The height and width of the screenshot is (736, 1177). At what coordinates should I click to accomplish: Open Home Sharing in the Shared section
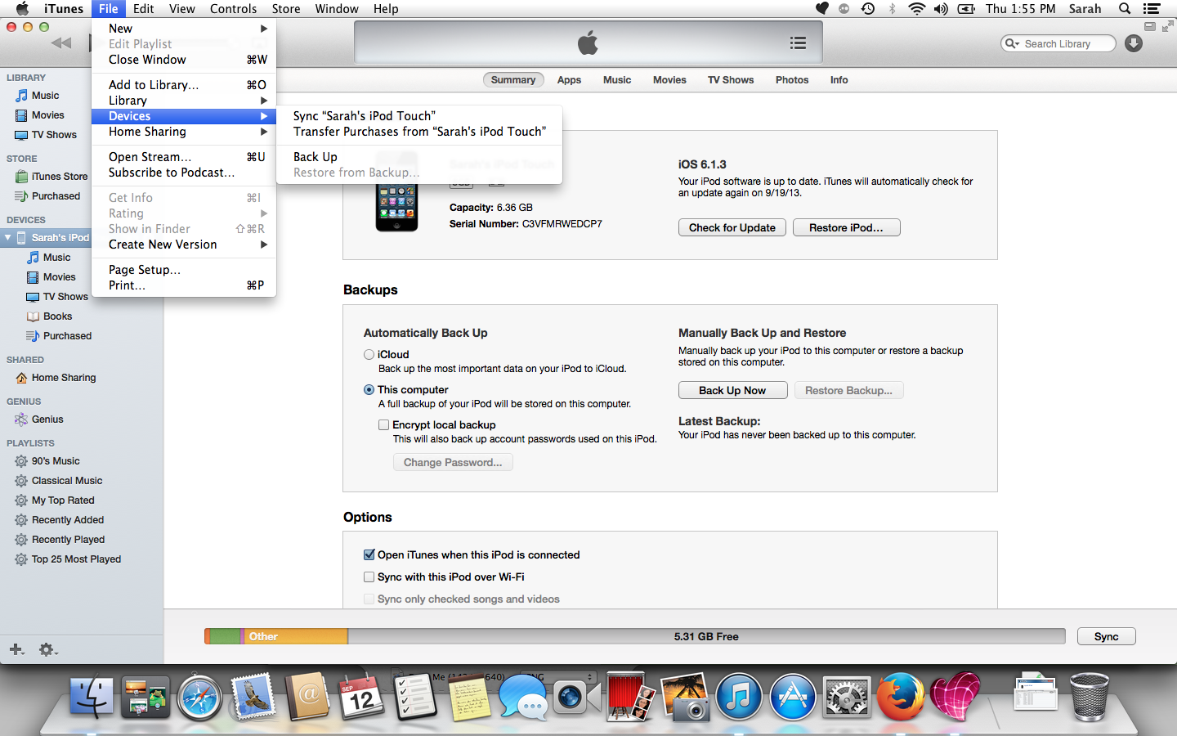pyautogui.click(x=62, y=377)
